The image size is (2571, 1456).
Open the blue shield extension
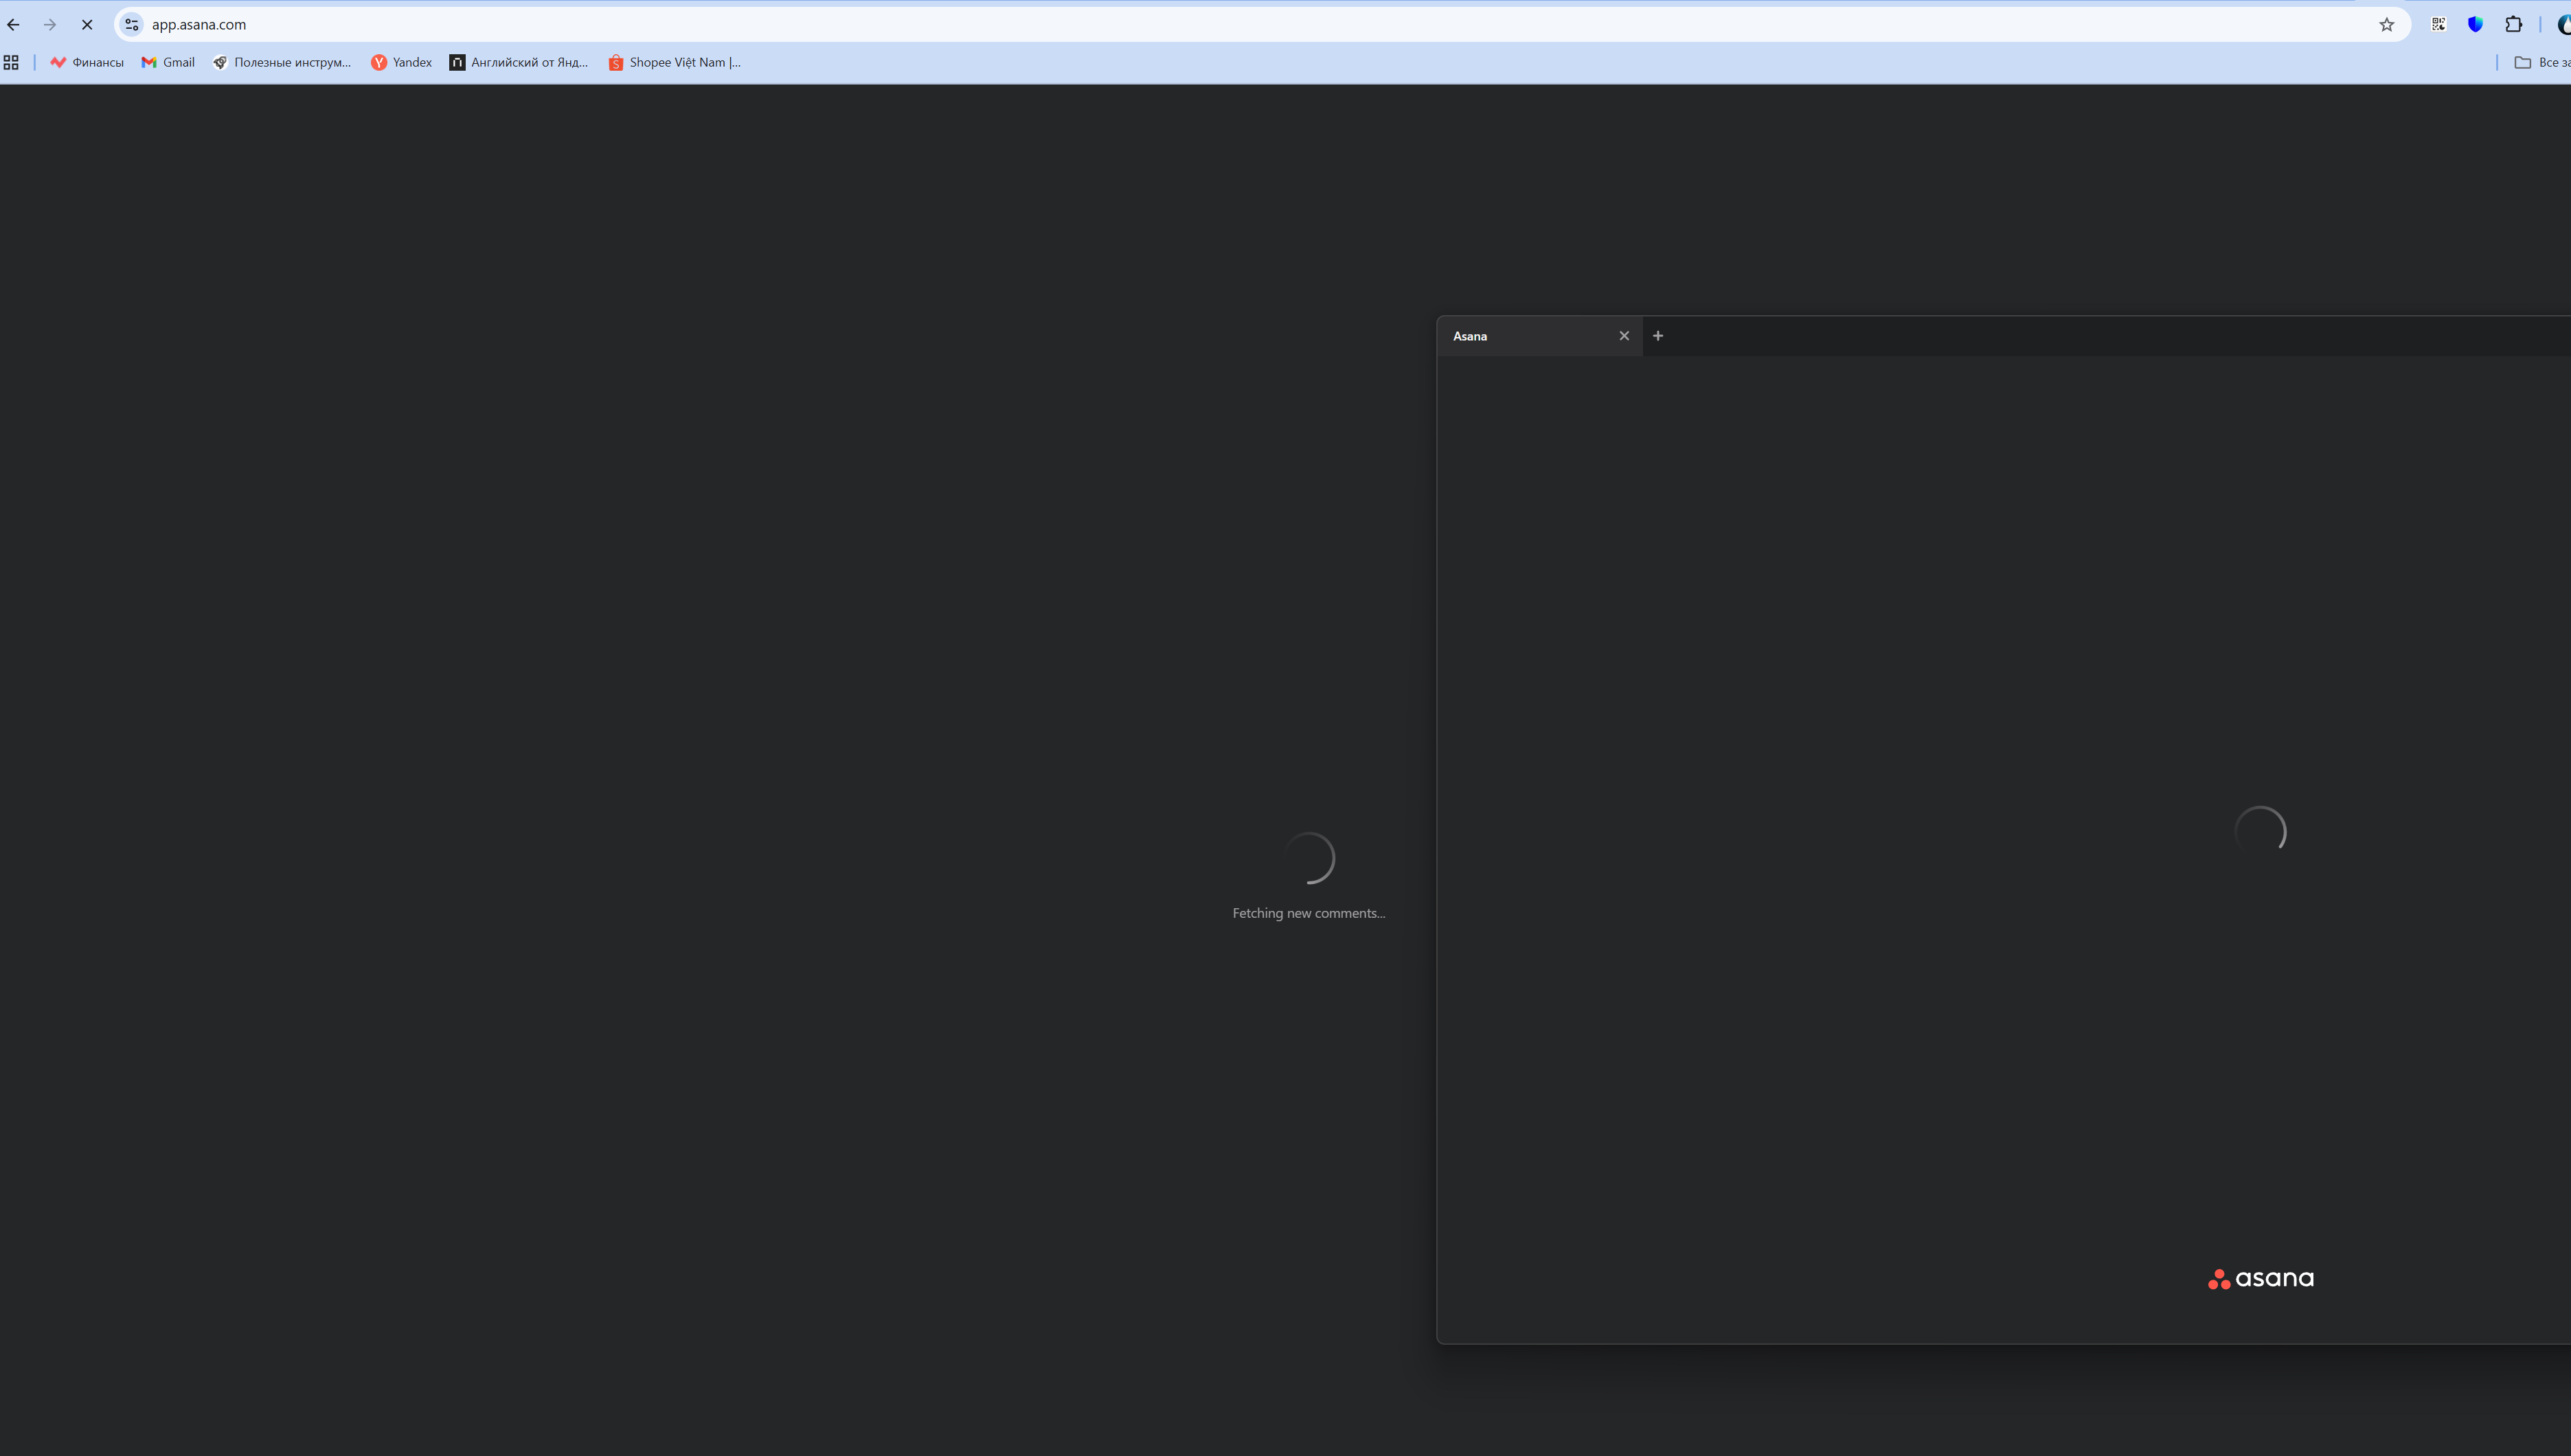tap(2475, 25)
